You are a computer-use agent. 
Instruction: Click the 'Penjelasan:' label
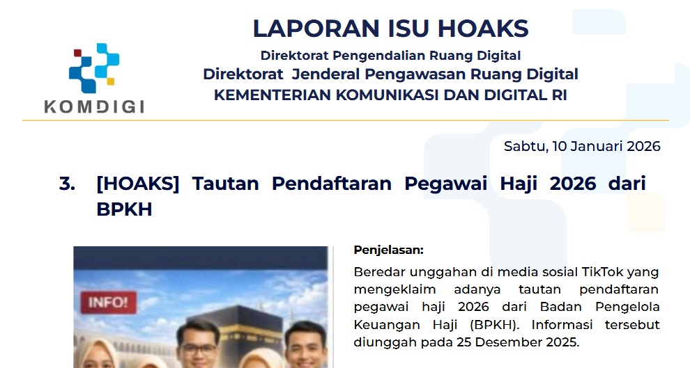click(389, 250)
